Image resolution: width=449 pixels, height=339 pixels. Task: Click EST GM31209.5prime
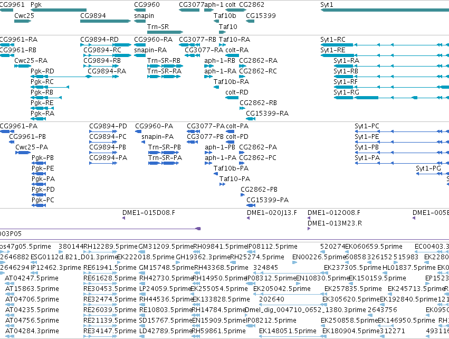[x=142, y=252]
